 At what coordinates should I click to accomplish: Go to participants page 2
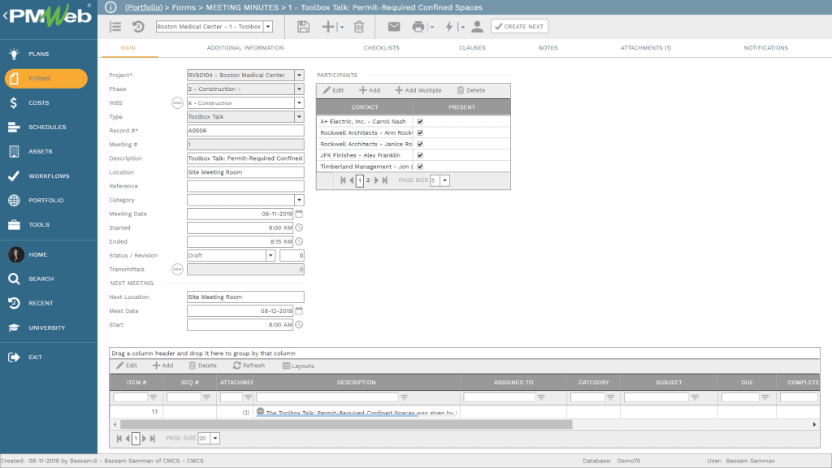coord(368,180)
